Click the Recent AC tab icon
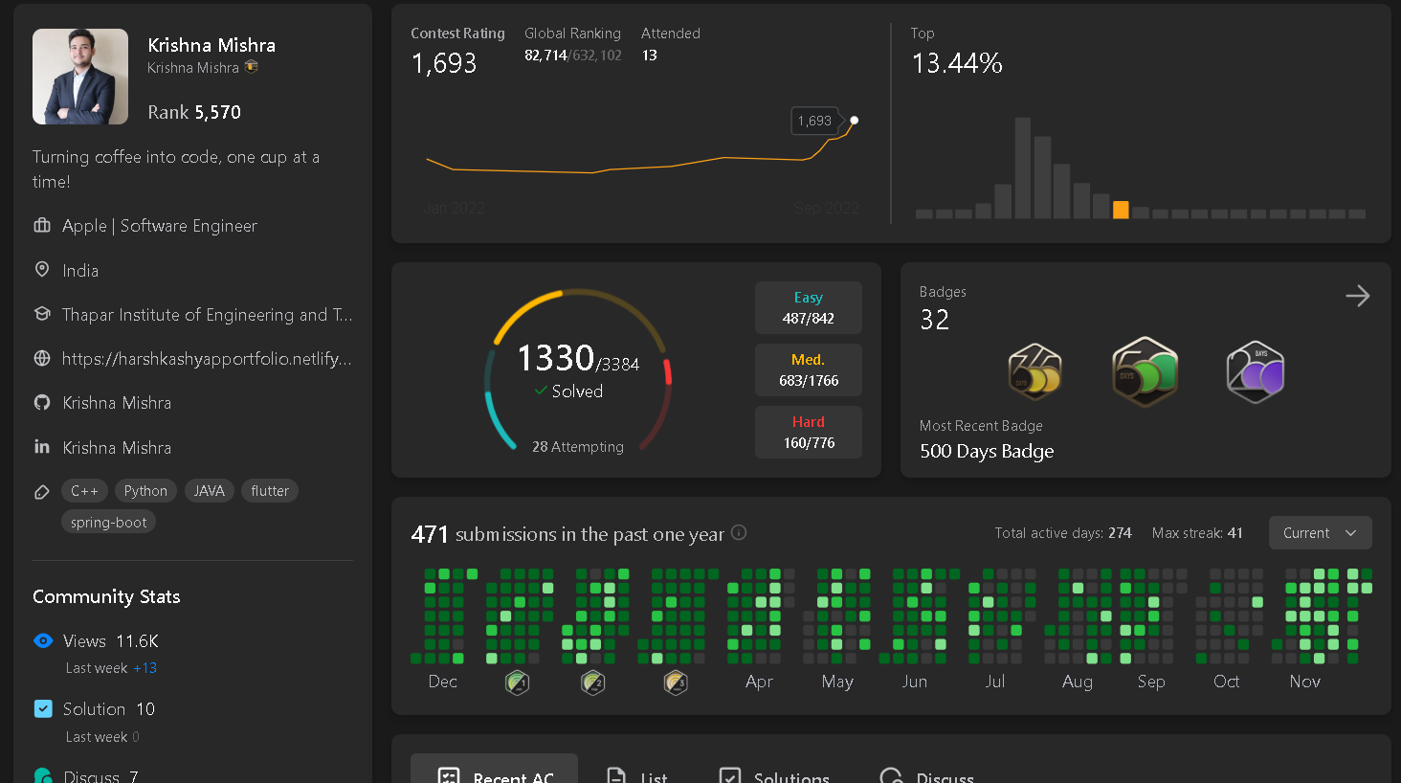 449,777
